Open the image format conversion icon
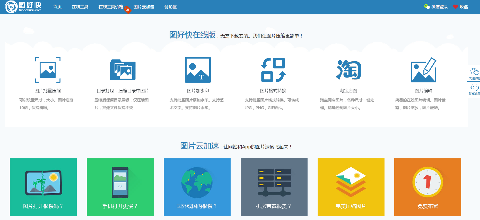Viewport: 480px width, 220px height. tap(273, 70)
